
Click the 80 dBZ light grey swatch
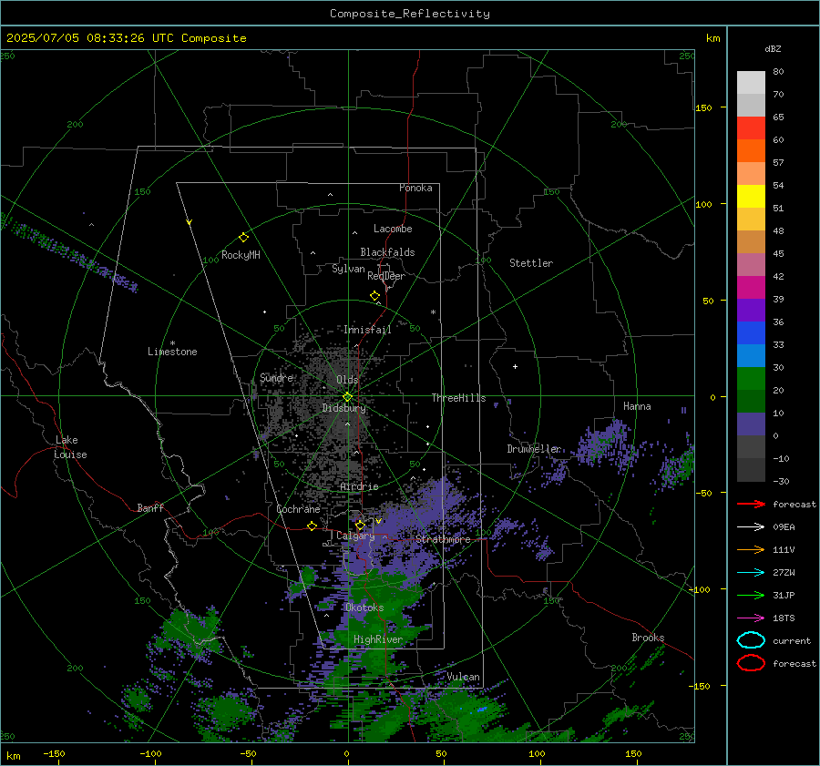pos(751,82)
